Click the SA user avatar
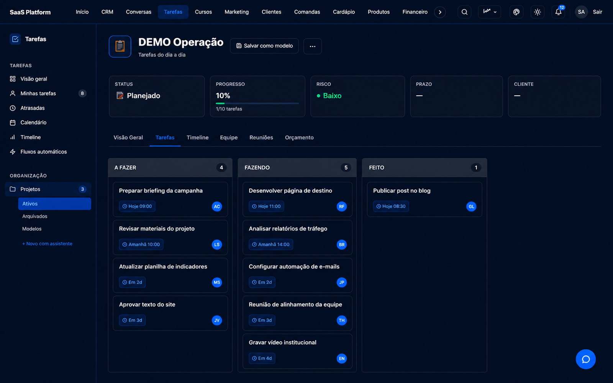 coord(581,12)
